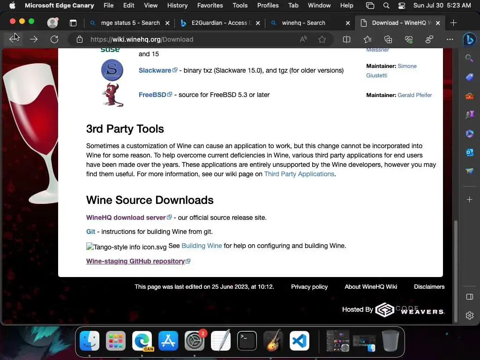Viewport: 480px width, 360px height.
Task: Open sidebar Games chess icon
Action: click(x=469, y=115)
